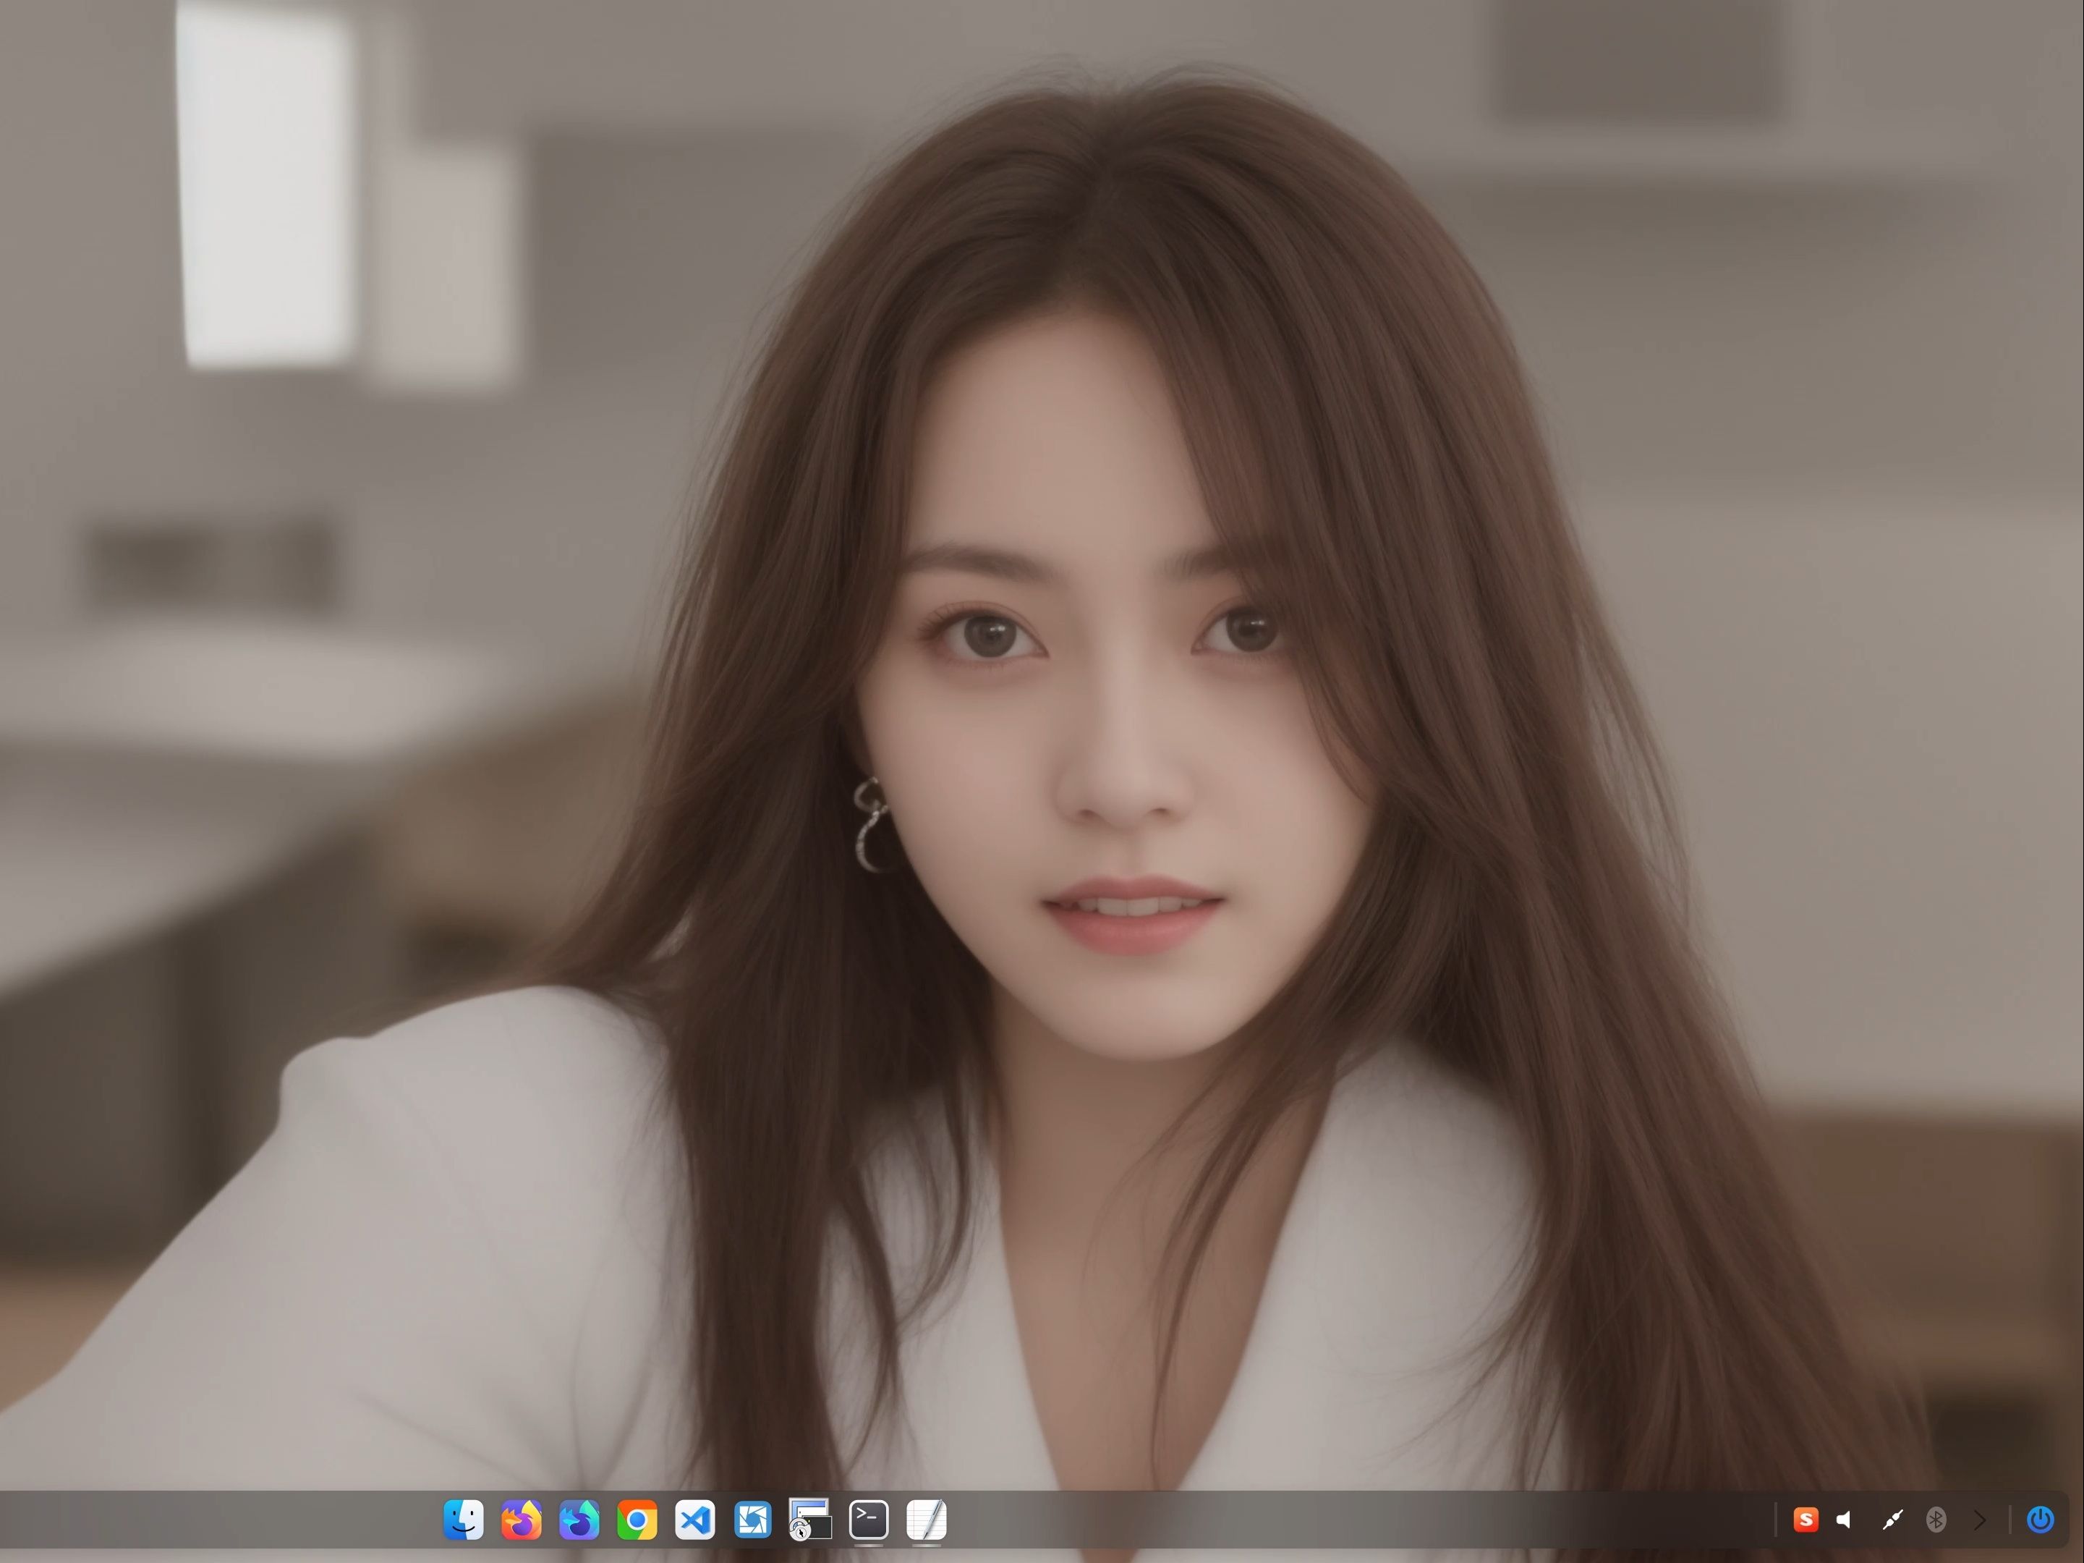Launch Firefox Developer Edition blue fox icon

coord(579,1520)
